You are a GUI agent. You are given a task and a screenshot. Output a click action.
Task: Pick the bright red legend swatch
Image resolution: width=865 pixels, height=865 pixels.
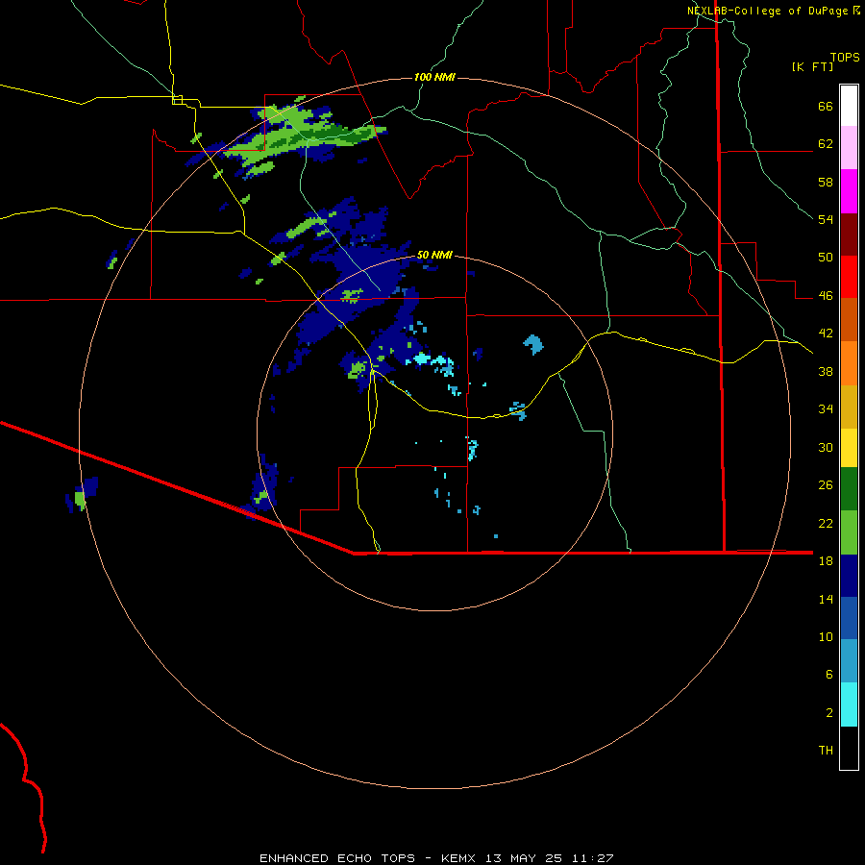pyautogui.click(x=849, y=277)
